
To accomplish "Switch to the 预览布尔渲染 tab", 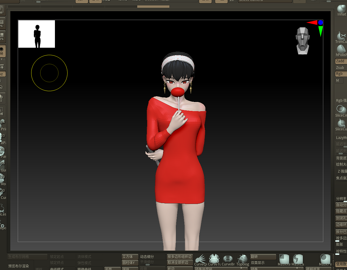I will [x=19, y=266].
